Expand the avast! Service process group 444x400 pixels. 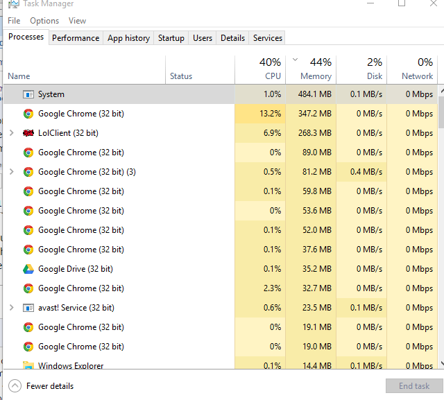12,308
